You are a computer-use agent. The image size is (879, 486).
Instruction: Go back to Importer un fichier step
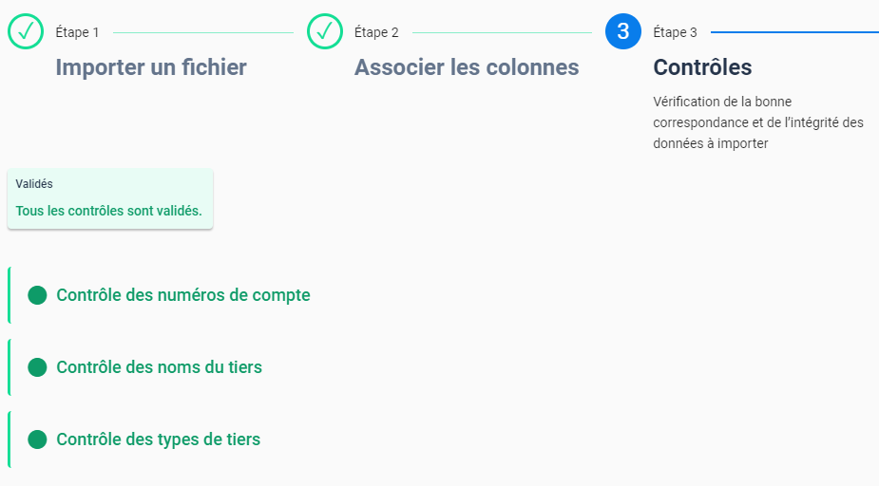(x=151, y=67)
